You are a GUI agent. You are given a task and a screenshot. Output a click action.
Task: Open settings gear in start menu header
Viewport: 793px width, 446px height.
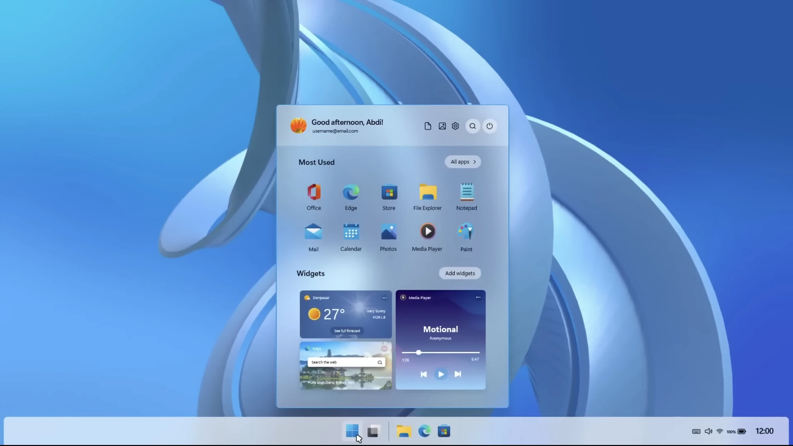click(455, 126)
